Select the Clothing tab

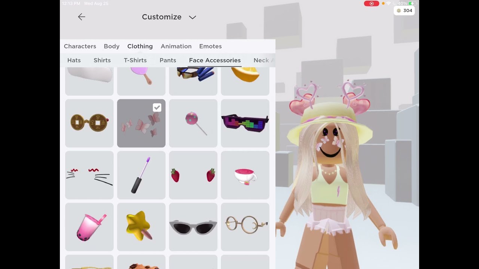140,46
